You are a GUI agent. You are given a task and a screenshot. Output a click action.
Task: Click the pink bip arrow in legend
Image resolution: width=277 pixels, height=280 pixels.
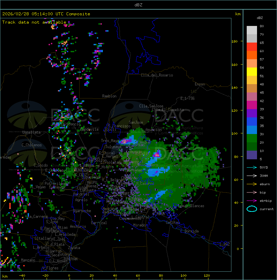[252, 193]
